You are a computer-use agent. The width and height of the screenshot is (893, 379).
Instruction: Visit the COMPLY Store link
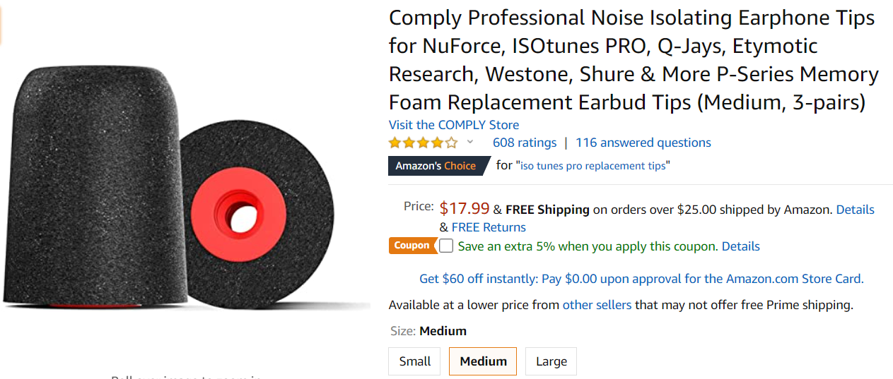point(454,125)
